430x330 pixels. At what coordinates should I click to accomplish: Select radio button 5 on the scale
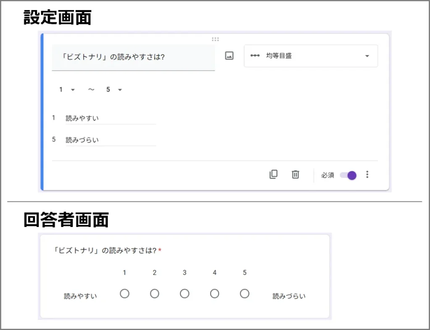pos(245,293)
